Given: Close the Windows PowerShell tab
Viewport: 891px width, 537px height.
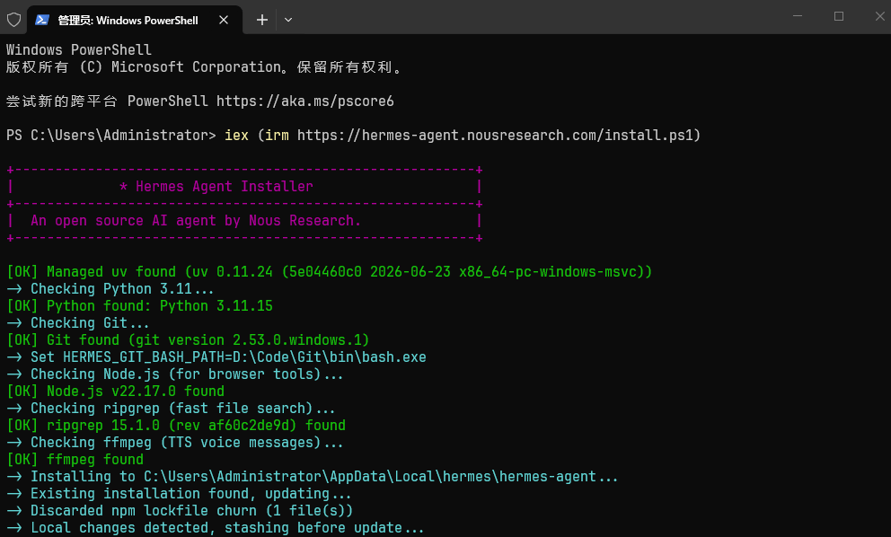Looking at the screenshot, I should pos(224,20).
